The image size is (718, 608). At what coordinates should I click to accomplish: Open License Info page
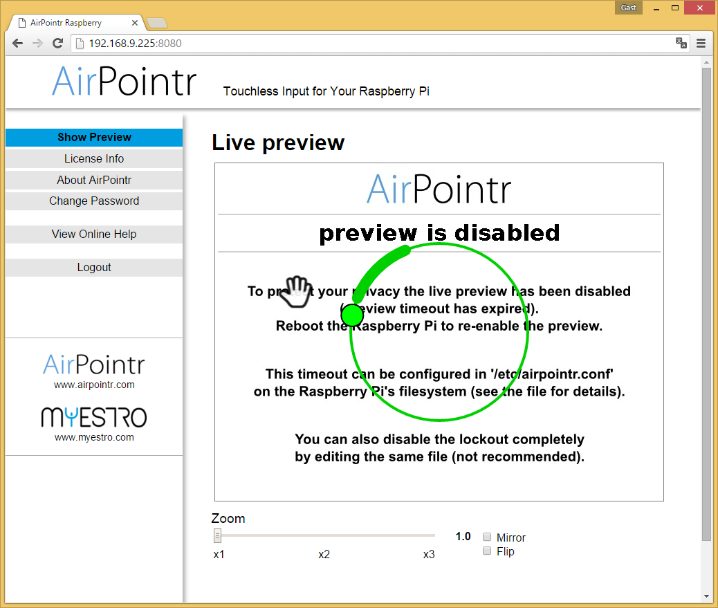coord(94,158)
